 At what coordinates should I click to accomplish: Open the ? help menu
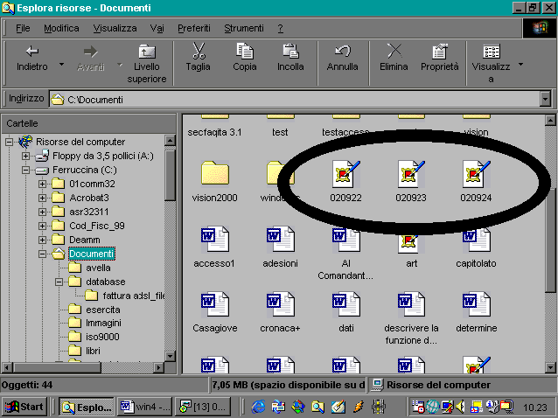(x=281, y=28)
